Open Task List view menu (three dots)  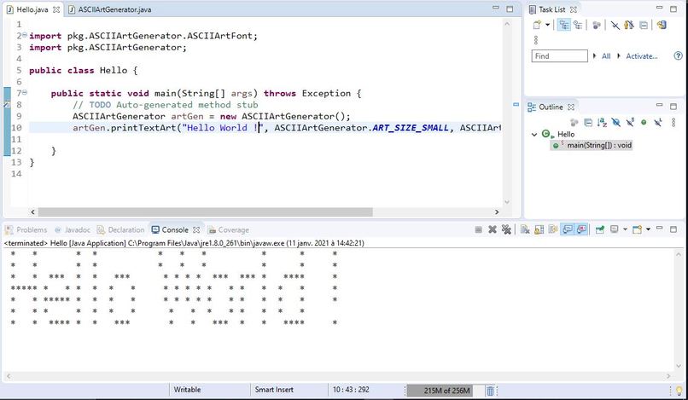tap(536, 40)
